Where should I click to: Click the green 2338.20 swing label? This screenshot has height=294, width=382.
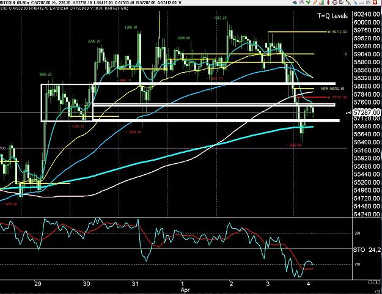click(x=94, y=42)
